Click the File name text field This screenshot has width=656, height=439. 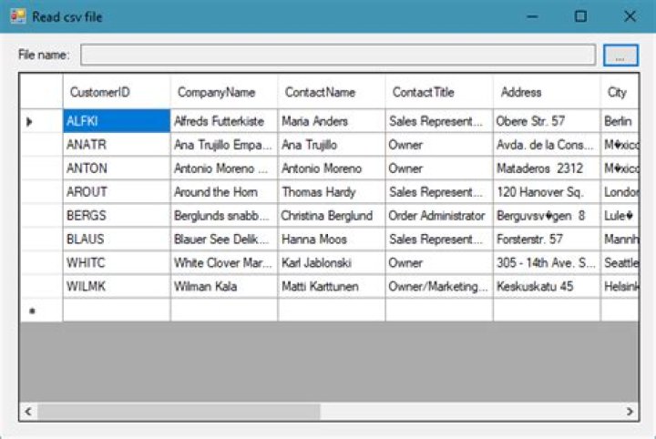pyautogui.click(x=338, y=55)
